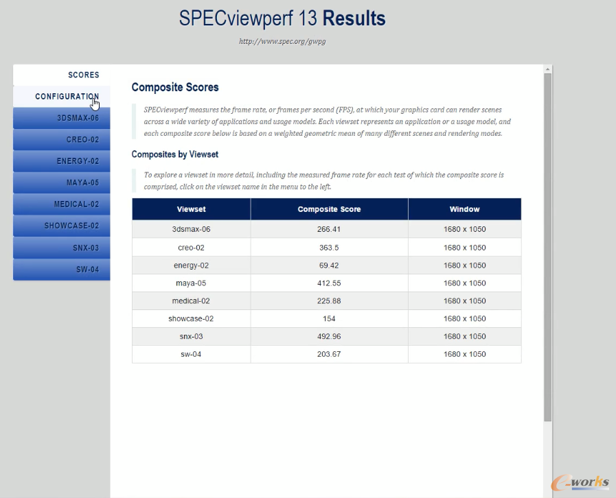Select the CREO-02 sidebar tab
616x498 pixels.
(x=62, y=140)
